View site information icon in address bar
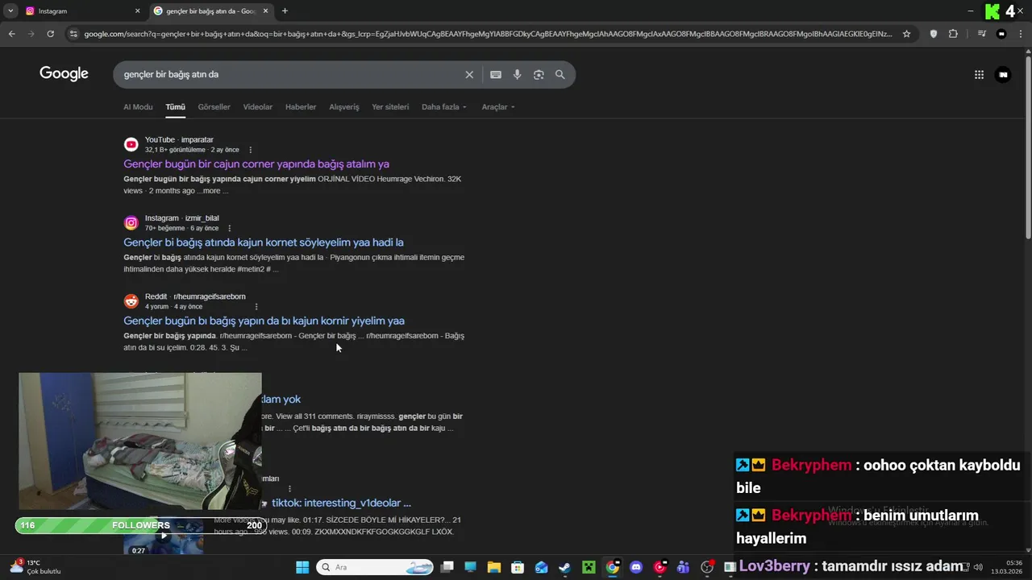The width and height of the screenshot is (1032, 580). (x=73, y=34)
